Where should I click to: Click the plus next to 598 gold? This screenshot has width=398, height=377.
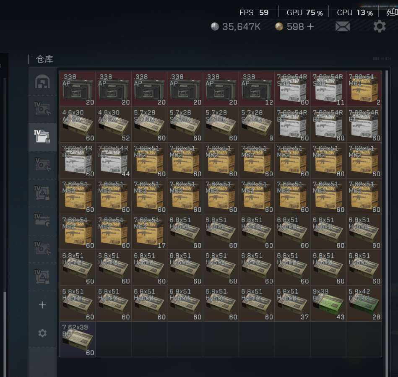tap(310, 27)
